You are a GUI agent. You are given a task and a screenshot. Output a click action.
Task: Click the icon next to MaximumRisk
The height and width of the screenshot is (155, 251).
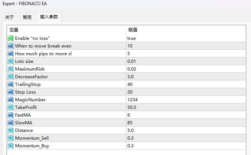[10, 69]
